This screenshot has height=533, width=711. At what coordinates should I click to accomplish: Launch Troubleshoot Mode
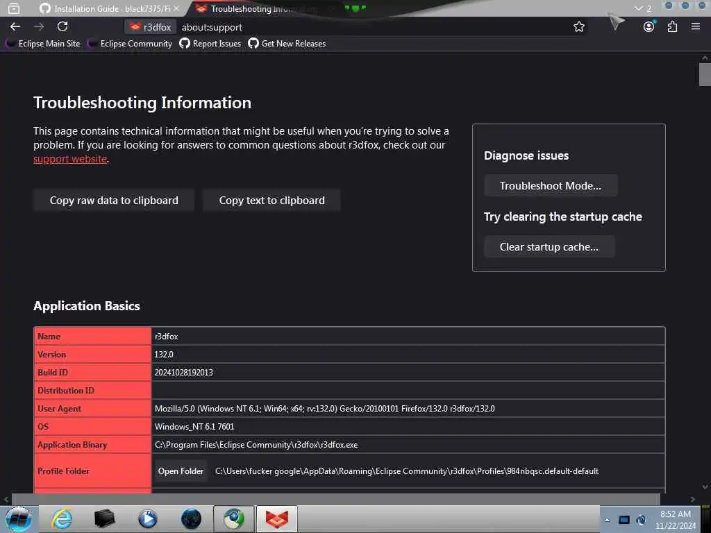551,186
